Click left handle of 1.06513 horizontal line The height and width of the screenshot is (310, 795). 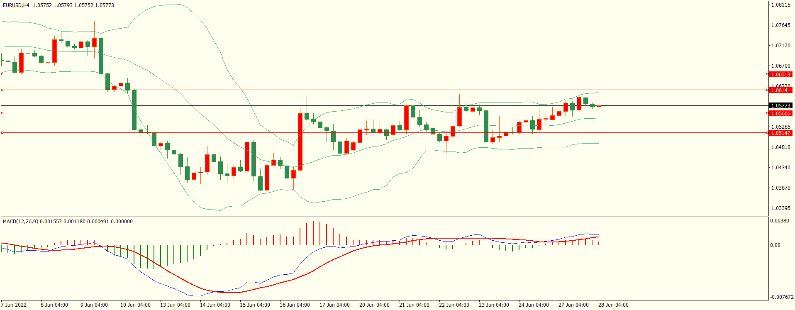pos(2,74)
